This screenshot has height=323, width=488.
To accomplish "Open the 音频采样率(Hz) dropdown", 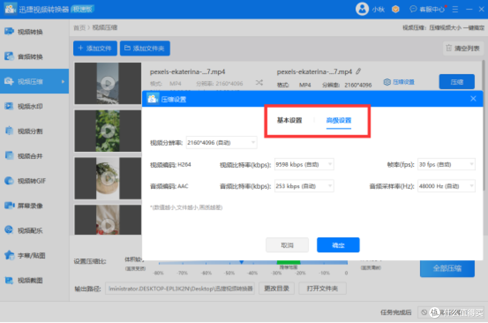I will pyautogui.click(x=446, y=186).
